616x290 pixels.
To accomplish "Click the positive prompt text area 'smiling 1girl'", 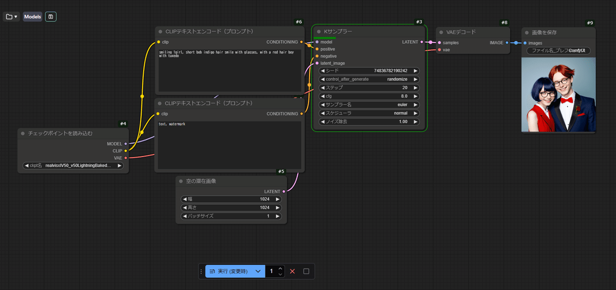I will click(x=229, y=71).
